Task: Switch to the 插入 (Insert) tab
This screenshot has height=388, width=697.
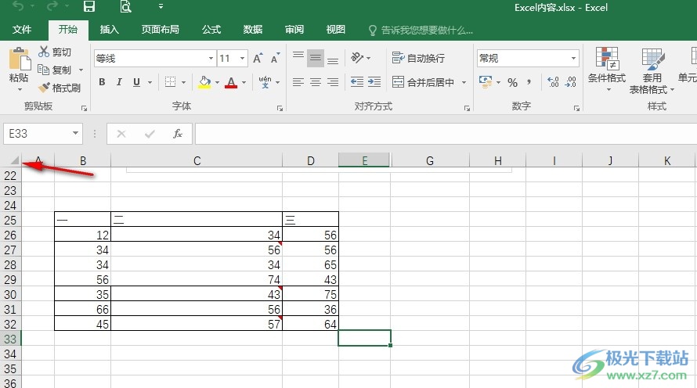Action: point(110,30)
